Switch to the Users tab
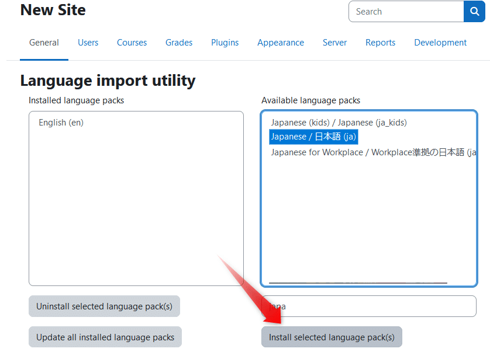The height and width of the screenshot is (359, 490). pyautogui.click(x=88, y=42)
